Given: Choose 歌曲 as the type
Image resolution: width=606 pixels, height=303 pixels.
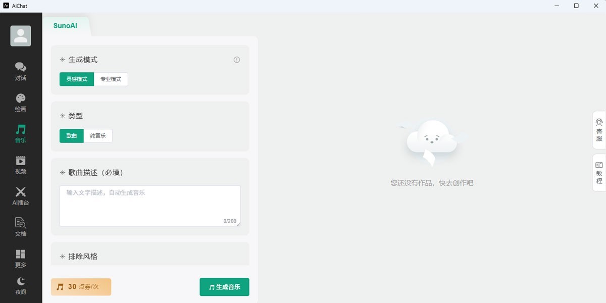Looking at the screenshot, I should tap(72, 136).
